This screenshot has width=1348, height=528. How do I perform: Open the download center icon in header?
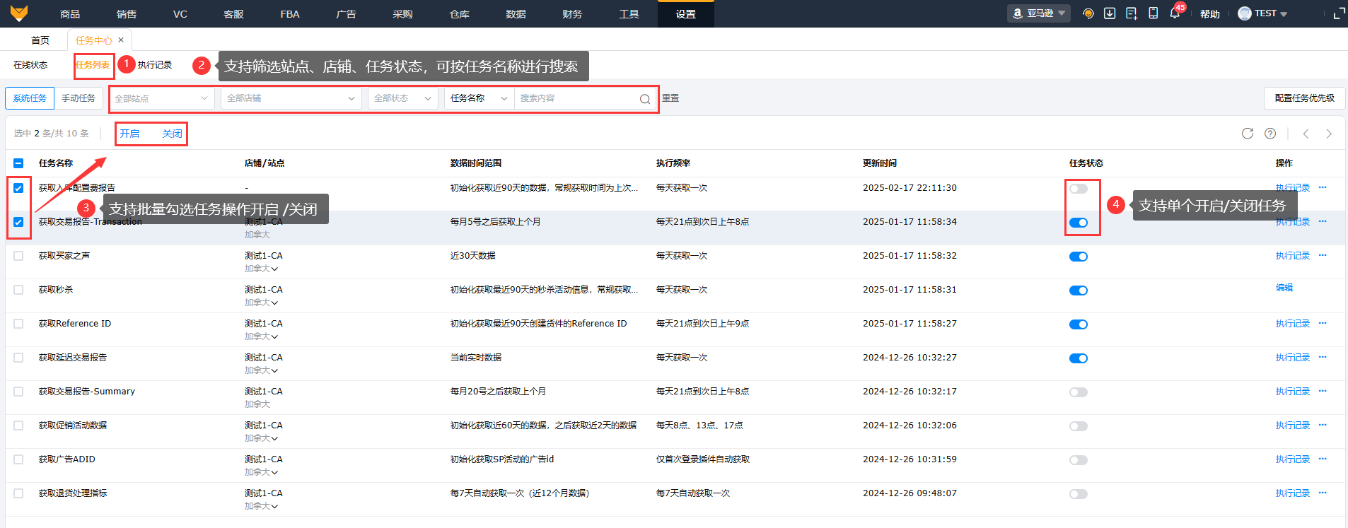(x=1110, y=13)
